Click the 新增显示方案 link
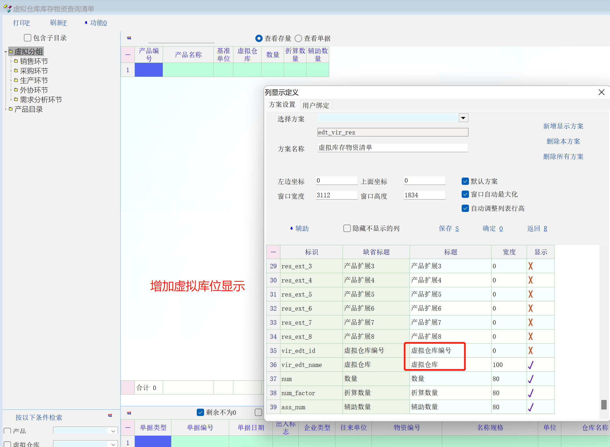610x447 pixels. (x=563, y=126)
